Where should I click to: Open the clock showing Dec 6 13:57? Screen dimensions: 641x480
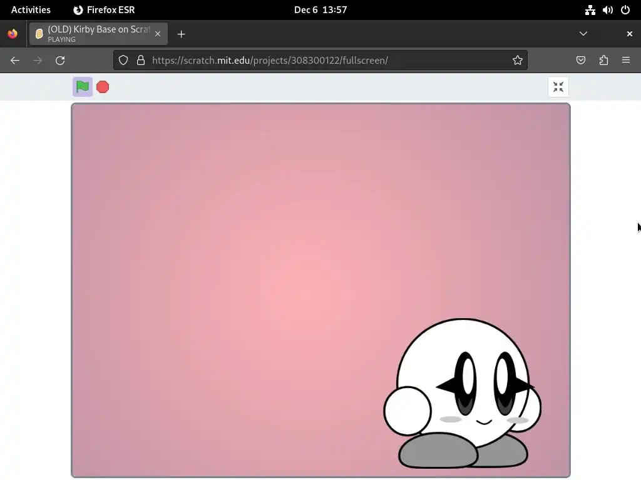320,10
